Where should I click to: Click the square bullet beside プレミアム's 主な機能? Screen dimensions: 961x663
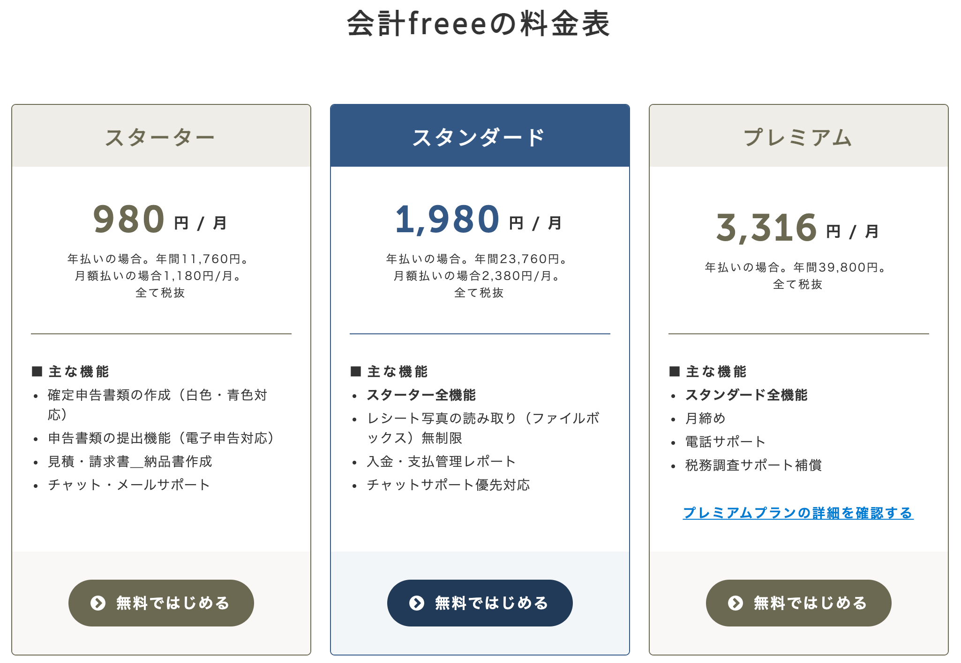[674, 371]
